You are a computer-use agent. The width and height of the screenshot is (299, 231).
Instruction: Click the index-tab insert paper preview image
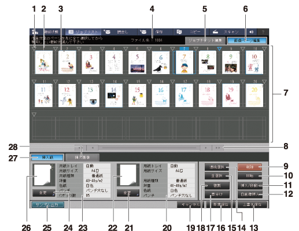click(x=44, y=175)
